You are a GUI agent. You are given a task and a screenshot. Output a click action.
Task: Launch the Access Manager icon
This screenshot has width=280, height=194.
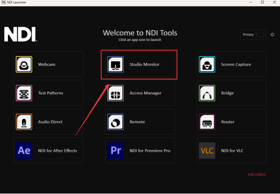click(x=115, y=93)
